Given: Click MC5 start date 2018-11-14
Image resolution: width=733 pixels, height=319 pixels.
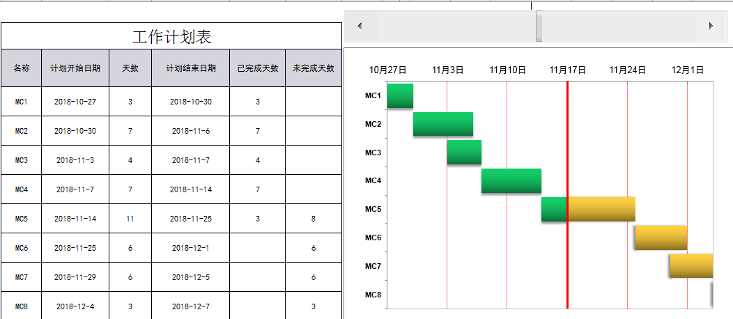Looking at the screenshot, I should coord(75,219).
